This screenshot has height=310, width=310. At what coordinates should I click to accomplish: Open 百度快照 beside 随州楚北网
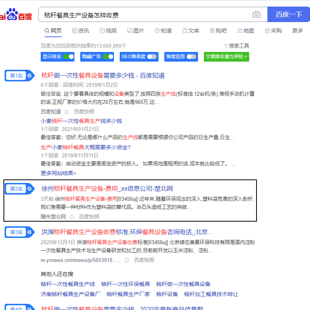[89, 217]
